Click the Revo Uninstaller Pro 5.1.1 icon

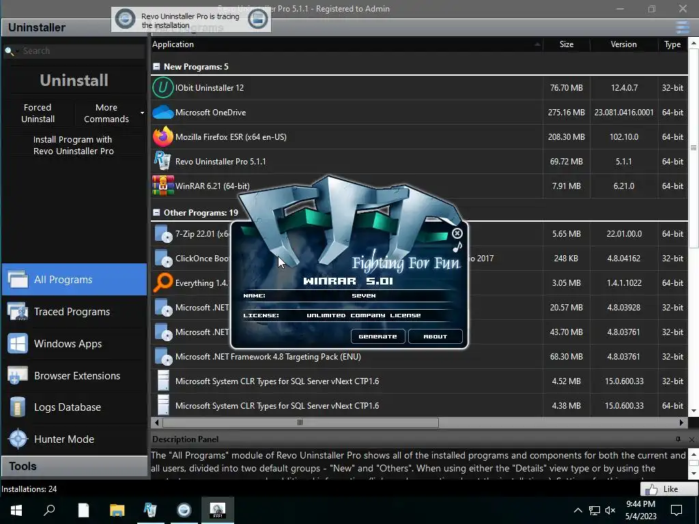pos(162,161)
